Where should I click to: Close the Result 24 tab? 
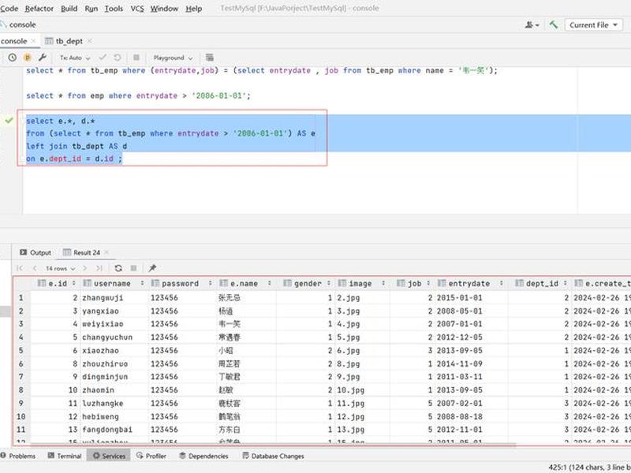tap(106, 252)
